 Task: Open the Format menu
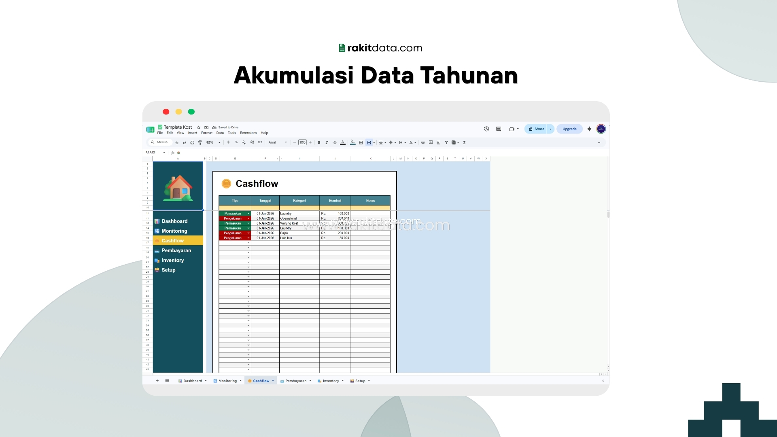[207, 133]
